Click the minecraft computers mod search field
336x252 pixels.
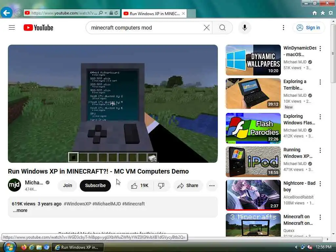[146, 28]
